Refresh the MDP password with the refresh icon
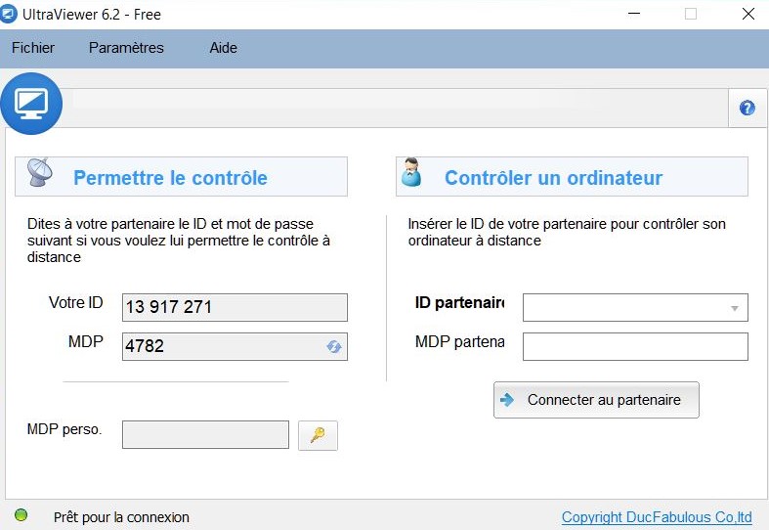This screenshot has width=769, height=530. pos(333,346)
